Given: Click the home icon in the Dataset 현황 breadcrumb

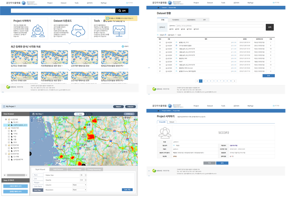Looking at the screenshot, I should (158, 8).
